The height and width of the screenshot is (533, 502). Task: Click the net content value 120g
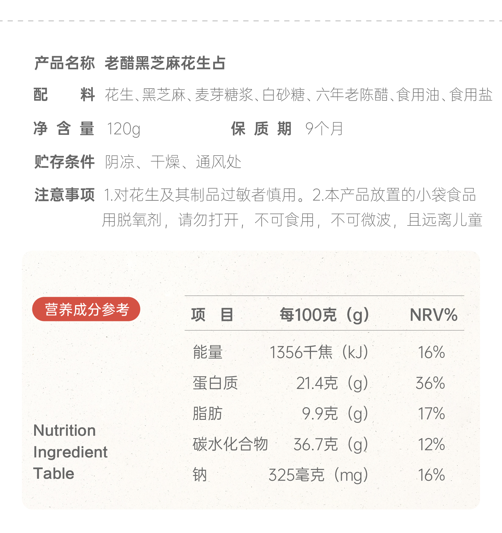[124, 128]
